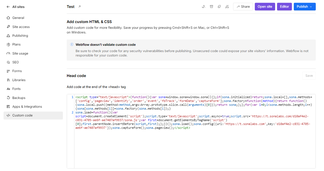This screenshot has width=324, height=171.
Task: Click the duplicate site icon
Action: tap(219, 7)
